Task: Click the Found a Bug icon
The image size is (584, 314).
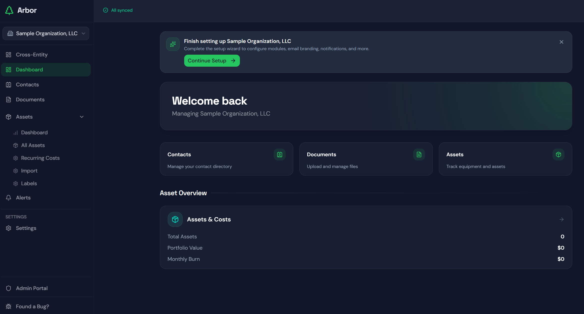Action: (8, 307)
